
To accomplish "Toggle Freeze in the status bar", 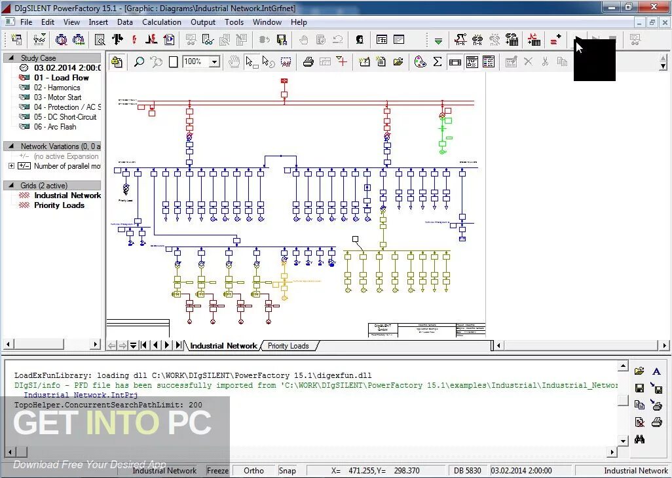I will 217,471.
